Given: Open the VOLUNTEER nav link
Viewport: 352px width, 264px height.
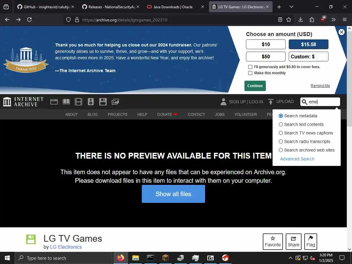Looking at the screenshot, I should tap(246, 115).
